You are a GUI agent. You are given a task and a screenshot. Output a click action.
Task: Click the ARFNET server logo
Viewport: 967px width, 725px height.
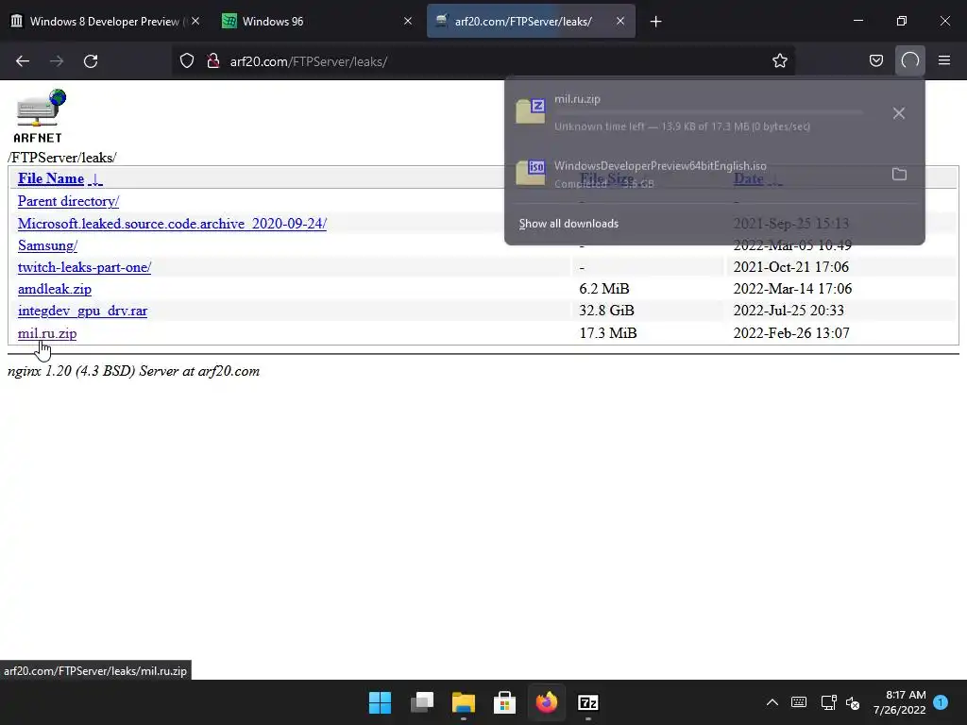pyautogui.click(x=41, y=116)
